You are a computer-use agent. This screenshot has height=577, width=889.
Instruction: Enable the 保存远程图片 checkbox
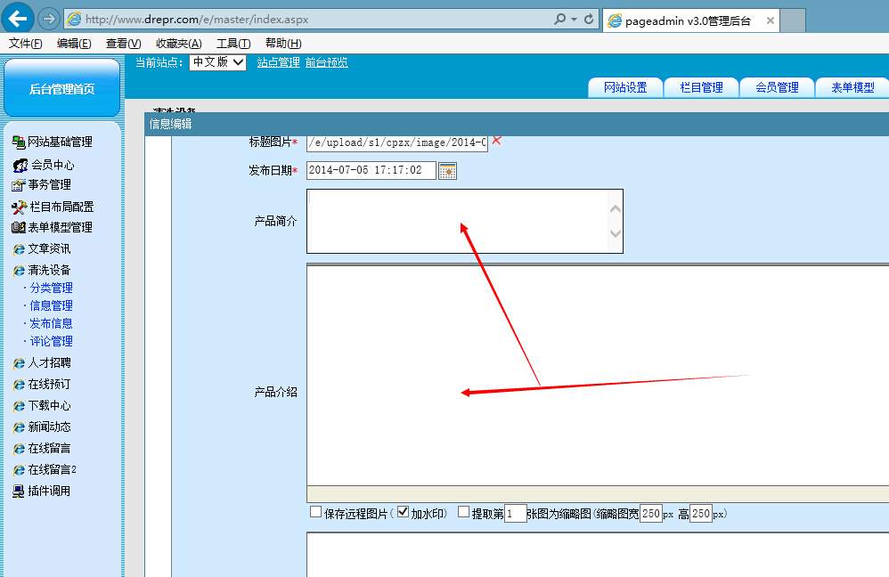pos(315,512)
